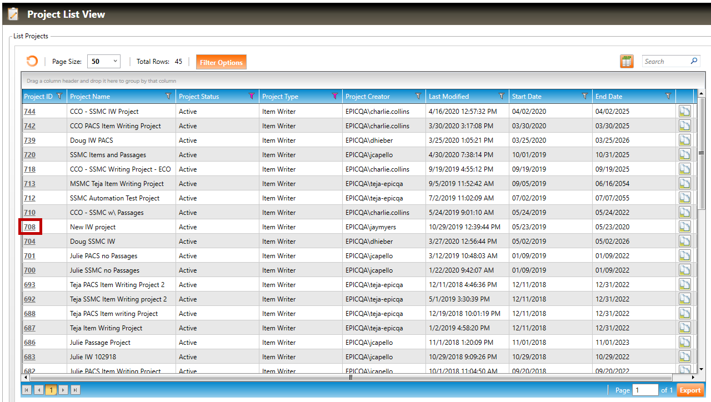Select page 1 in the pager
The height and width of the screenshot is (402, 711).
[51, 390]
